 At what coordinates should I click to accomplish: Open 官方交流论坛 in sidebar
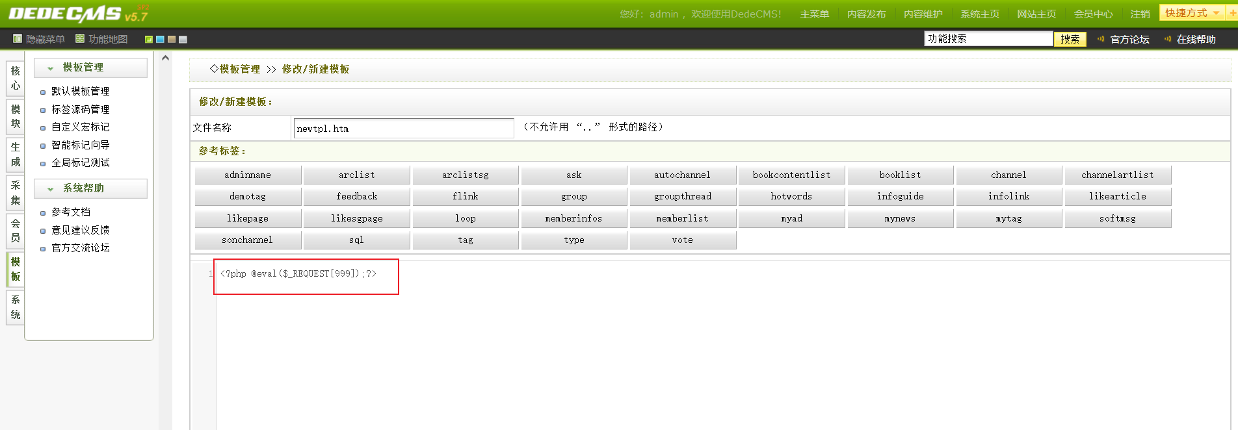81,248
